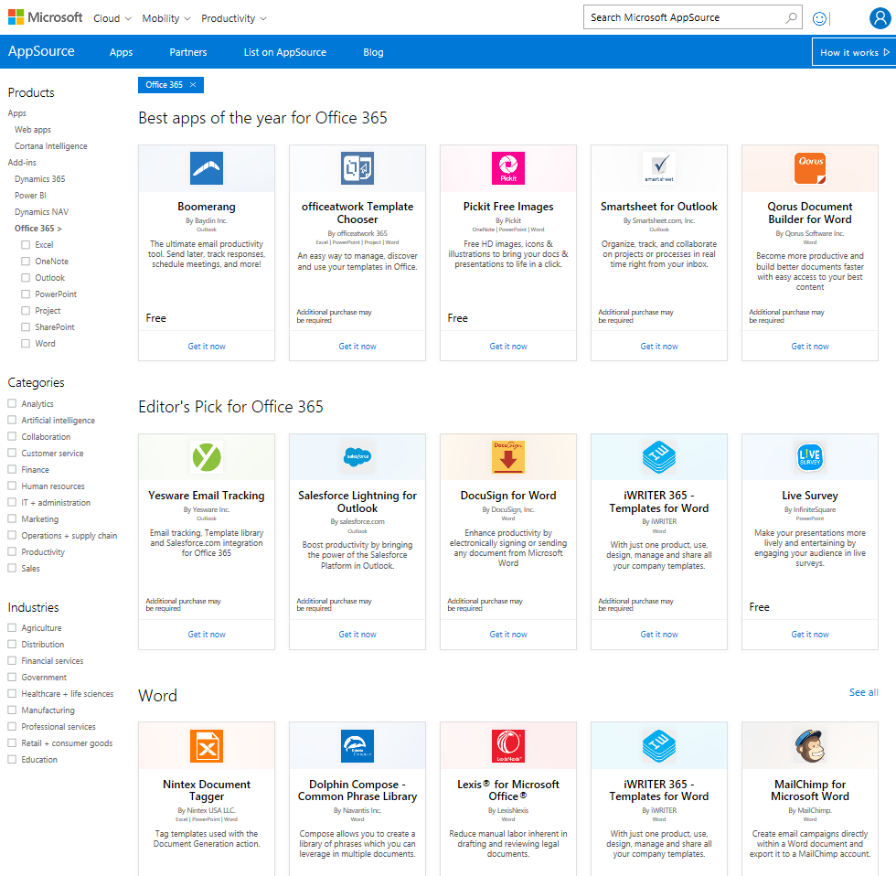The image size is (896, 876).
Task: Click the DocuSign for Word icon
Action: (508, 457)
